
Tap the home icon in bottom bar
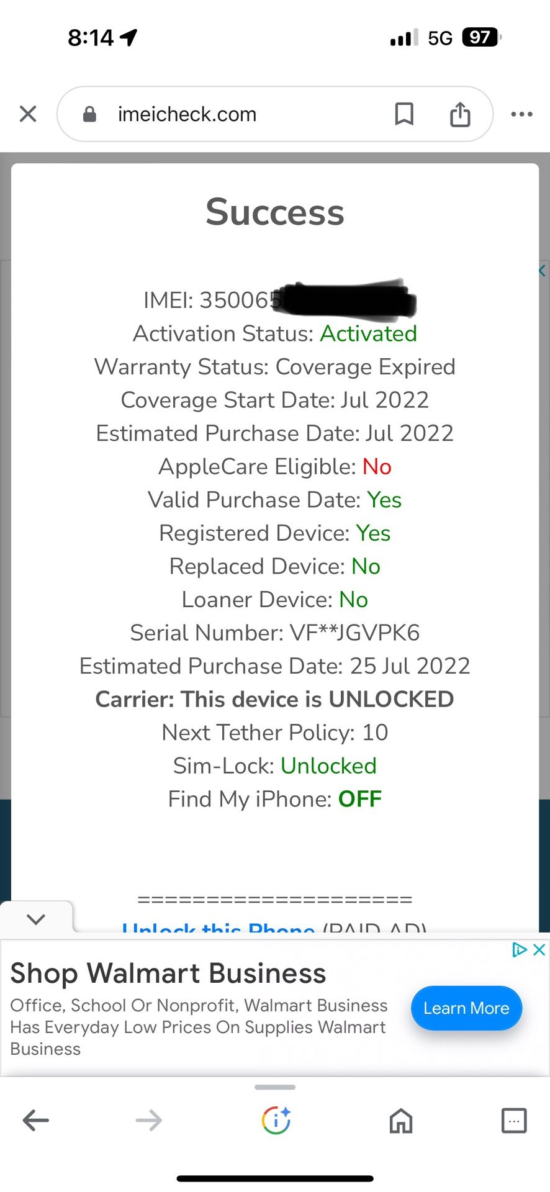(401, 1121)
